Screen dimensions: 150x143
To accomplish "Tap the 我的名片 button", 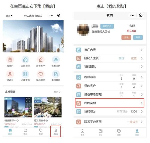I will pos(107,26).
